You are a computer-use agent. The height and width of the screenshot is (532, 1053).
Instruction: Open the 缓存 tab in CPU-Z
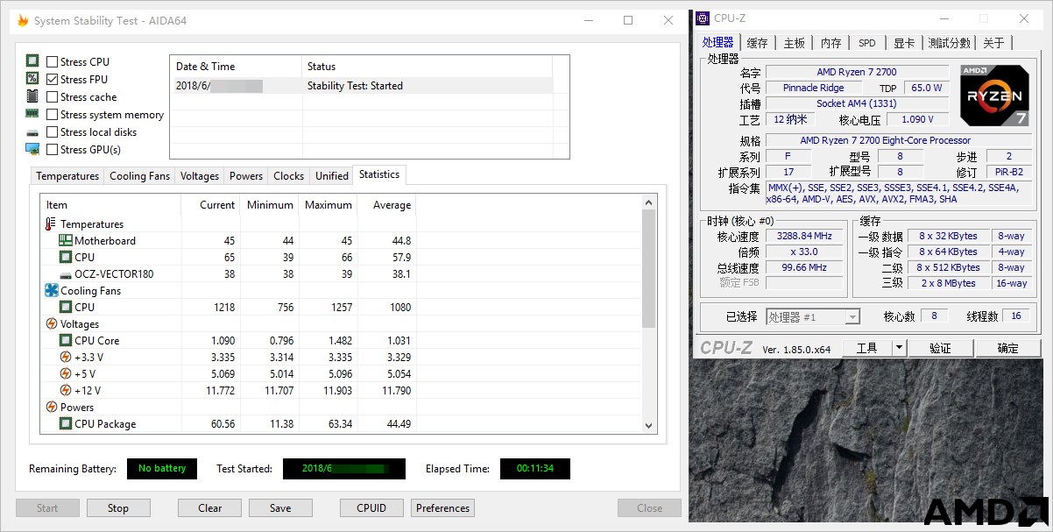(758, 43)
